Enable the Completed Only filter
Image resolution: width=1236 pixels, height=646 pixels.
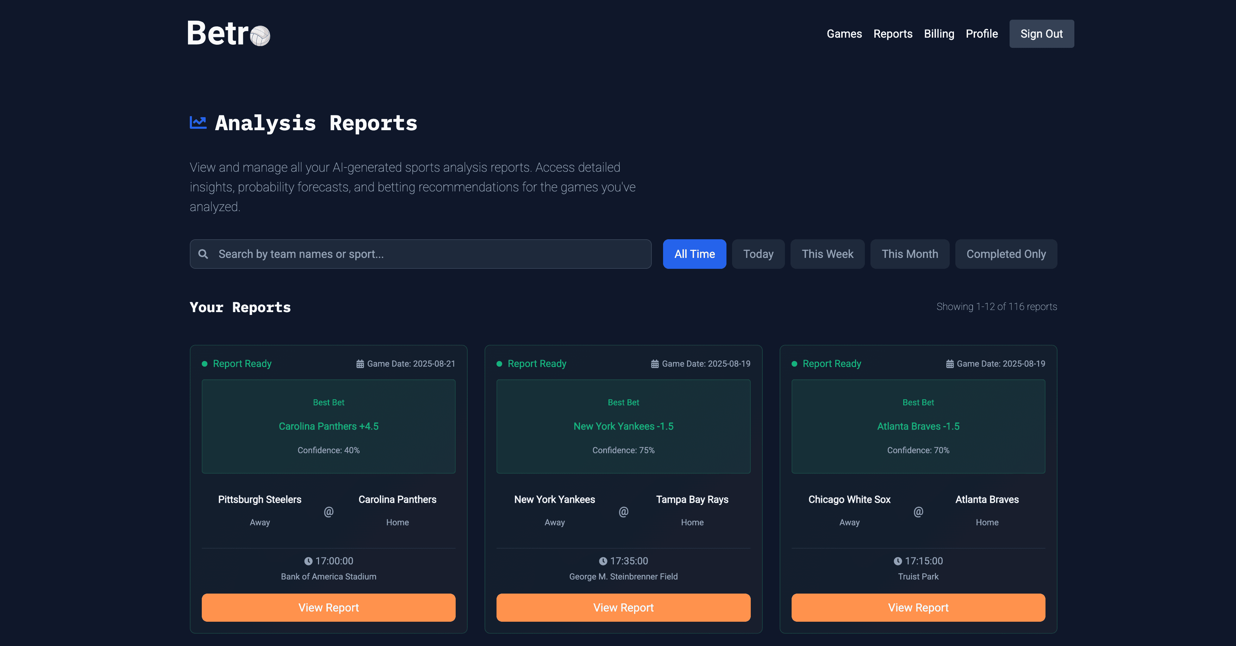point(1006,254)
